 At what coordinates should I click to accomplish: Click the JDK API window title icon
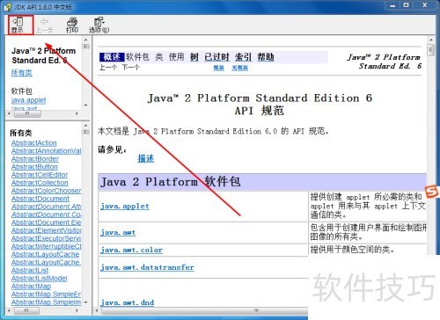(x=8, y=6)
